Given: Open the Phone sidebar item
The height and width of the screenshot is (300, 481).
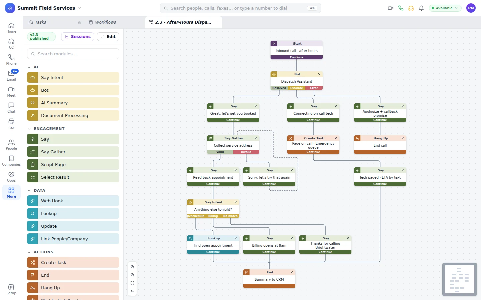Looking at the screenshot, I should tap(11, 60).
